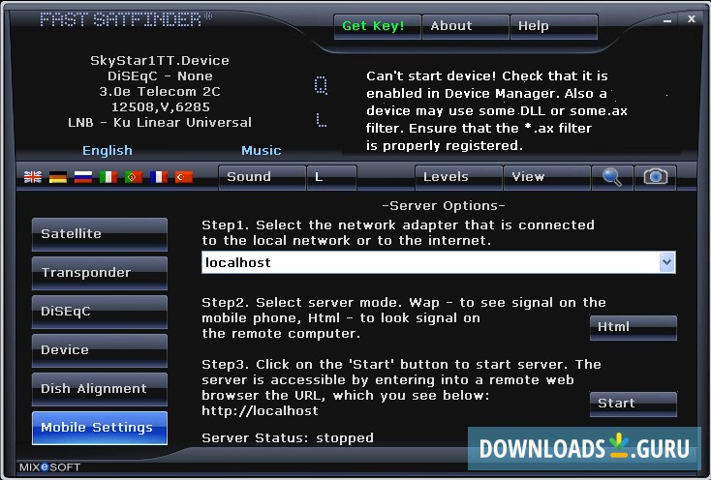Click the SkyStar1TT.Device text
The height and width of the screenshot is (480, 711).
point(160,61)
